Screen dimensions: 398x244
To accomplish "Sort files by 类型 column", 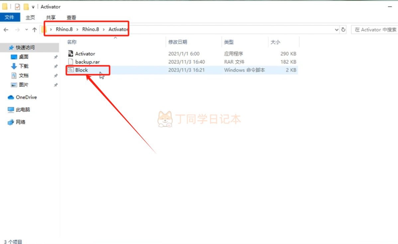I will [229, 42].
